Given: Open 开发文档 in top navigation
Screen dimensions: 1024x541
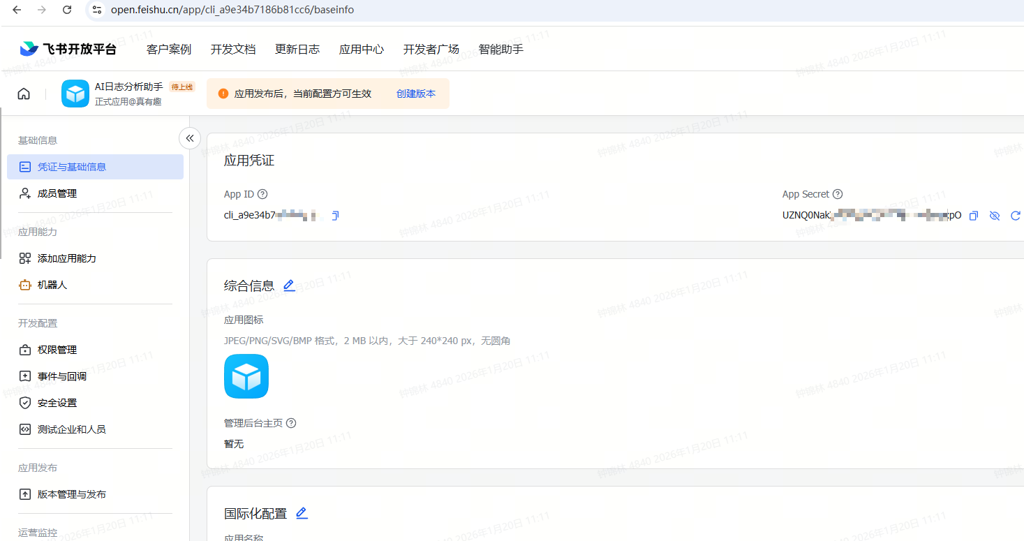Looking at the screenshot, I should click(x=233, y=49).
